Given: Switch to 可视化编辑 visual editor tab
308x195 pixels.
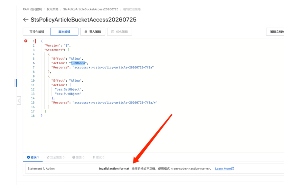Looking at the screenshot, I should [37, 32].
